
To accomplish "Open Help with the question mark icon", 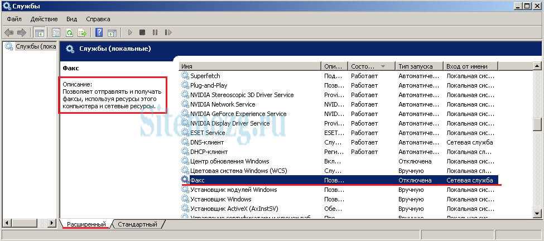I will pos(99,33).
